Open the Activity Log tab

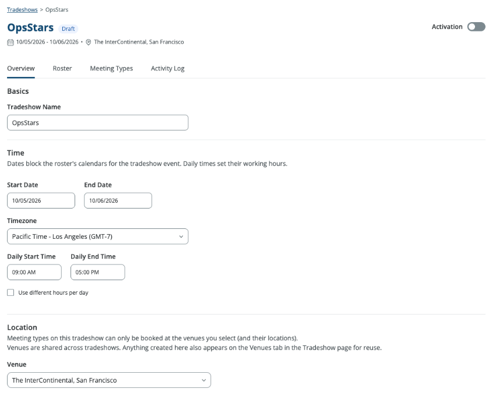coord(167,68)
